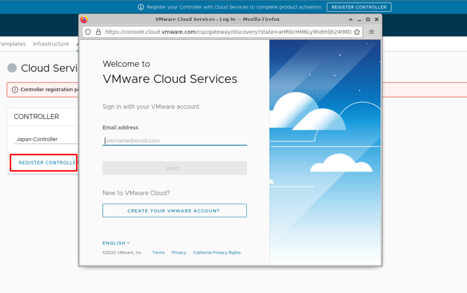Screen dimensions: 467x293
Task: Click the warning icon in the registration alert
Action: click(15, 90)
